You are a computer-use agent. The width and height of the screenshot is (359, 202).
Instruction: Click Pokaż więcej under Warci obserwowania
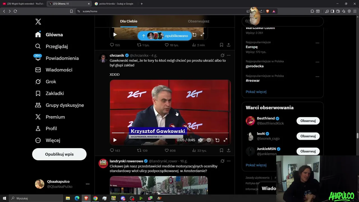click(x=256, y=165)
